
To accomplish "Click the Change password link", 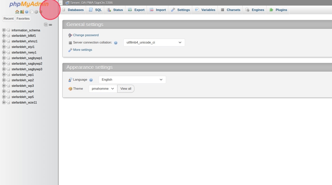I will click(86, 35).
